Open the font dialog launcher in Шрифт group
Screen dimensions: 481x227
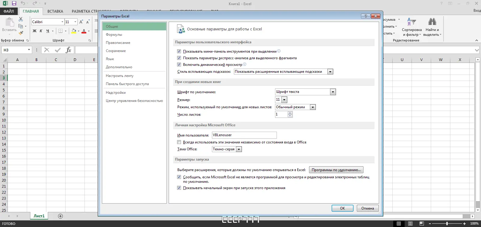click(x=90, y=40)
